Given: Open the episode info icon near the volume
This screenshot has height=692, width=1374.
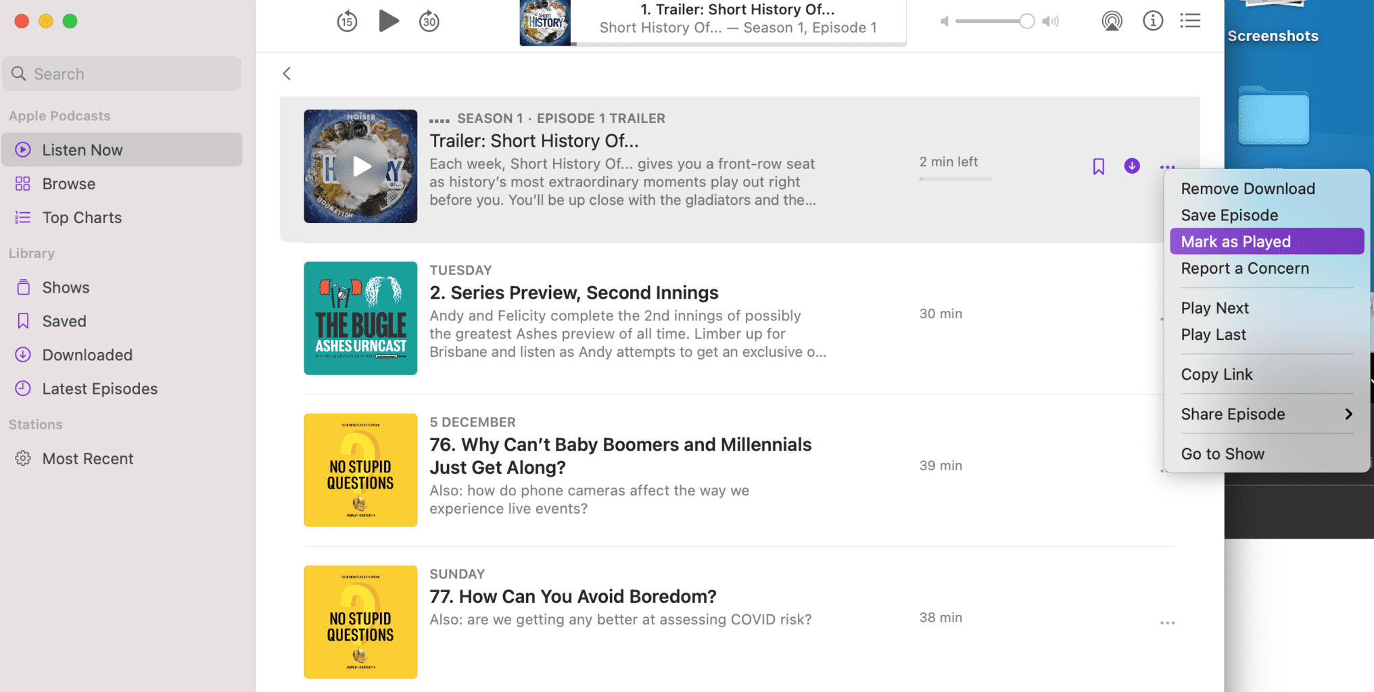Looking at the screenshot, I should (1153, 21).
